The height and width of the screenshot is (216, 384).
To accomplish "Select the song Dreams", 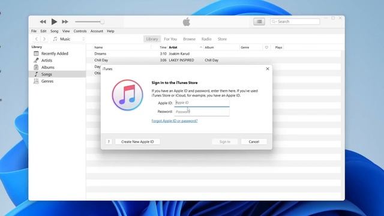I will coord(100,53).
